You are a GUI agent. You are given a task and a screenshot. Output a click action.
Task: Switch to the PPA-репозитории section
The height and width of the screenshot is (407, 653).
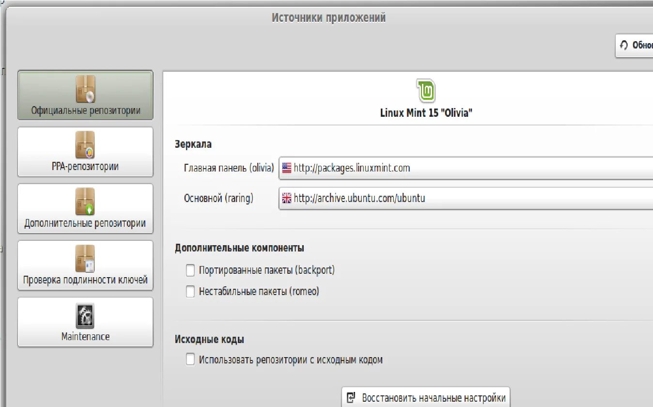tap(85, 152)
